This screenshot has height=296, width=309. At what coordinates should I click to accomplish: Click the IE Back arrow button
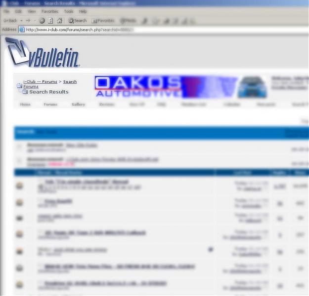9,21
